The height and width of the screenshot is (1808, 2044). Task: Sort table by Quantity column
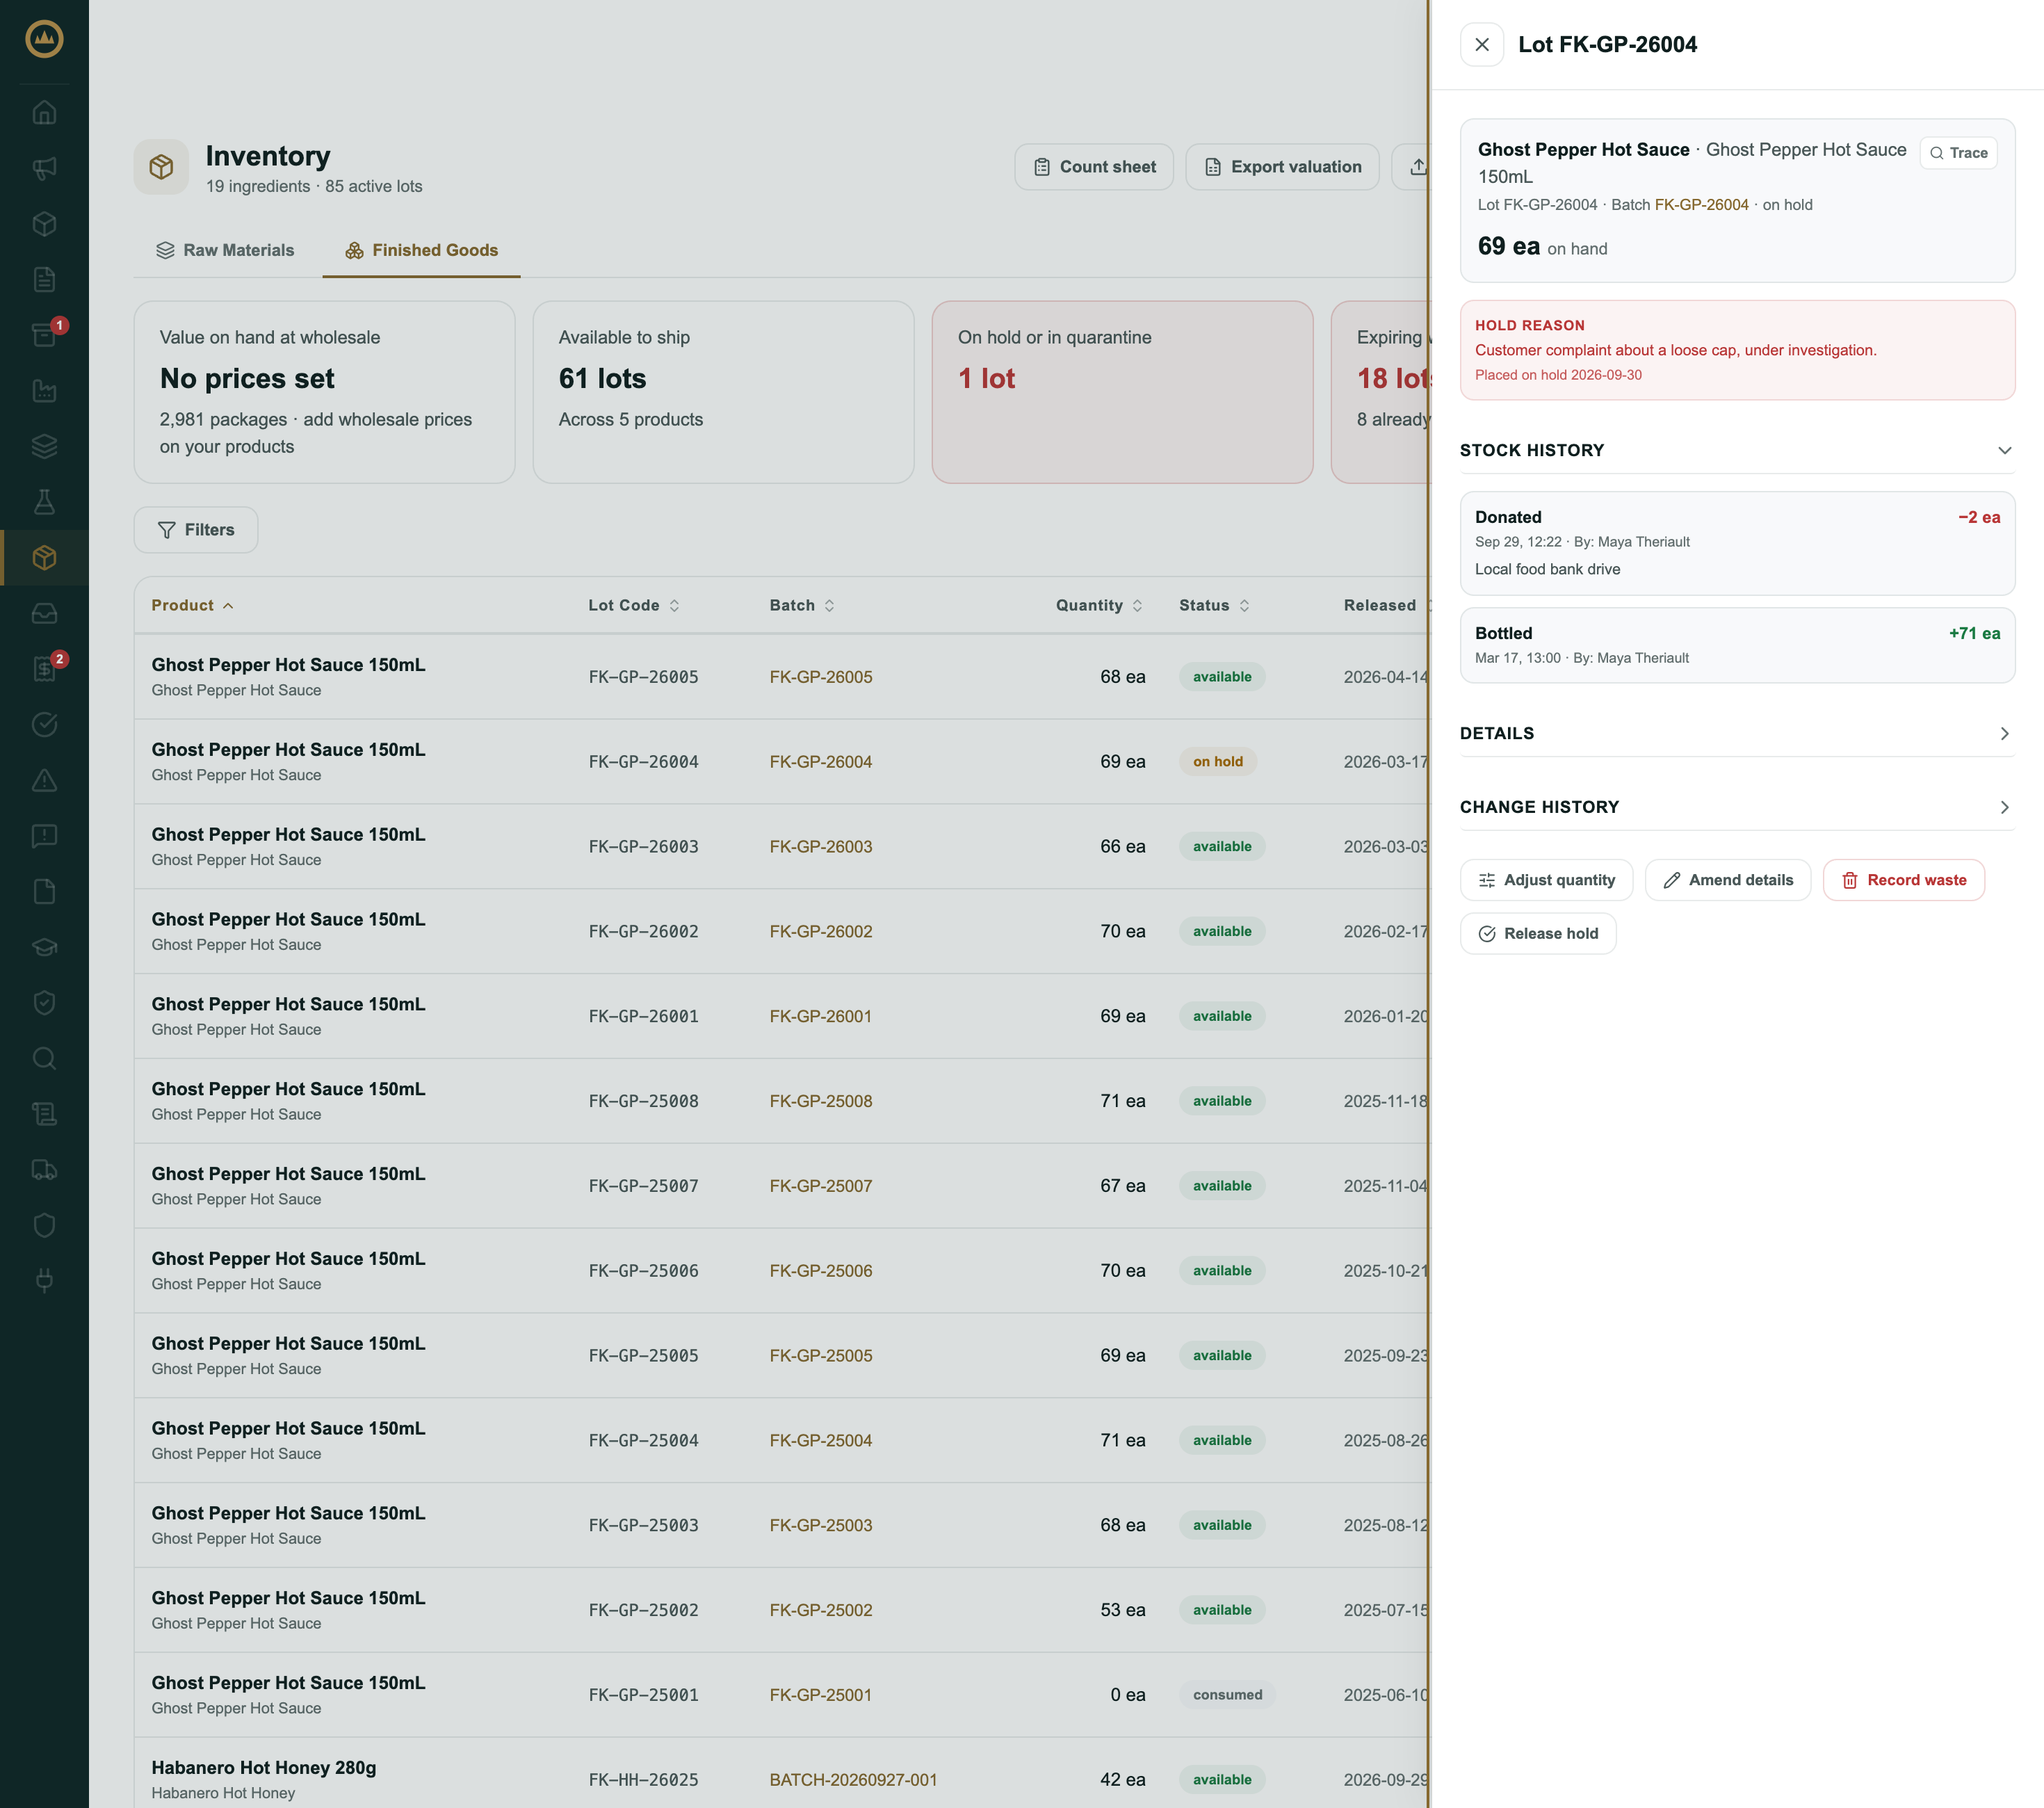1099,605
